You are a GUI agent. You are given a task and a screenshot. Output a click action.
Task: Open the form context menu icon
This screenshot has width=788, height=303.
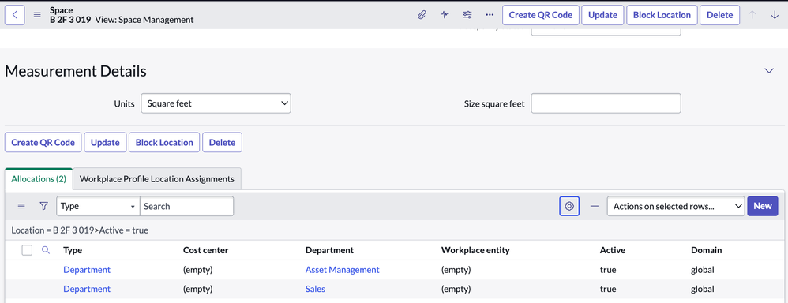37,14
